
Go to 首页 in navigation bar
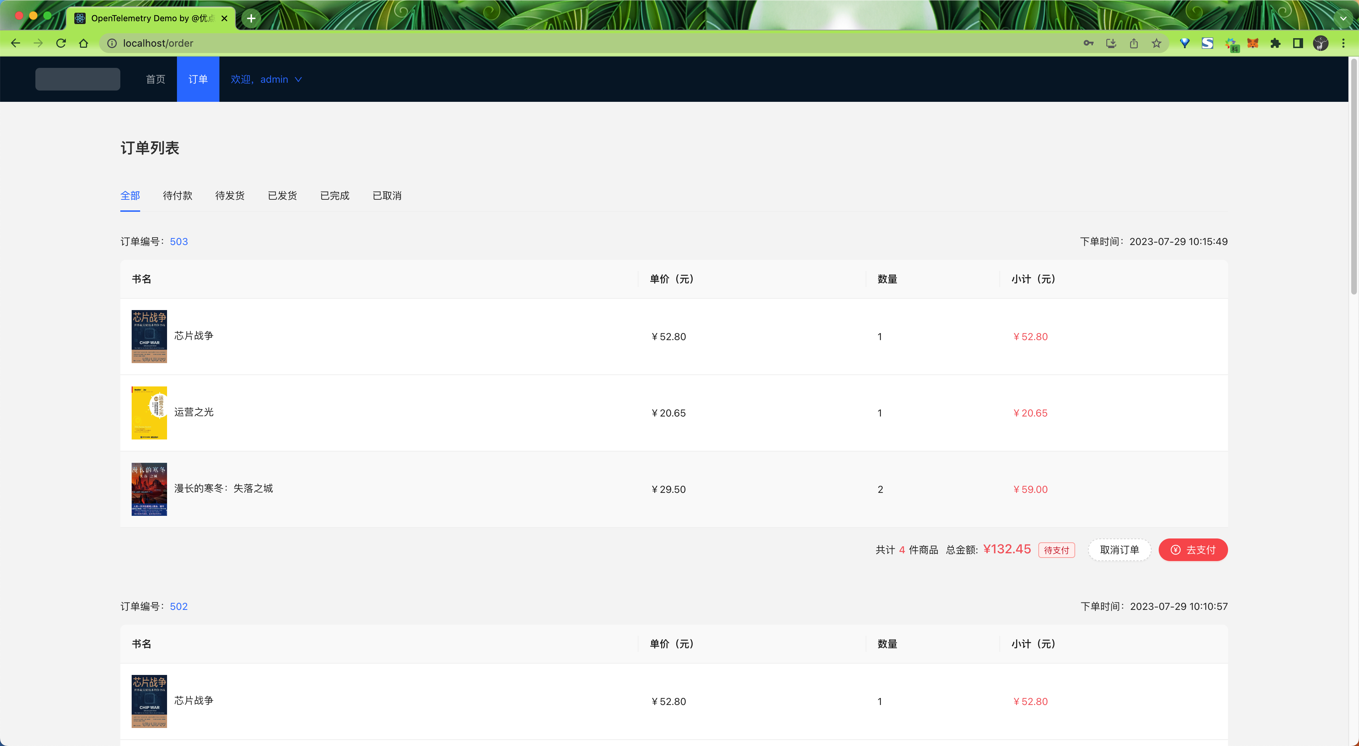tap(155, 79)
